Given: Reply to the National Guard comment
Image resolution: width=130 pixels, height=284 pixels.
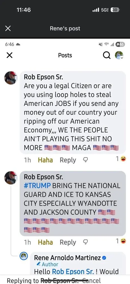Looking at the screenshot, I should point(68,242).
